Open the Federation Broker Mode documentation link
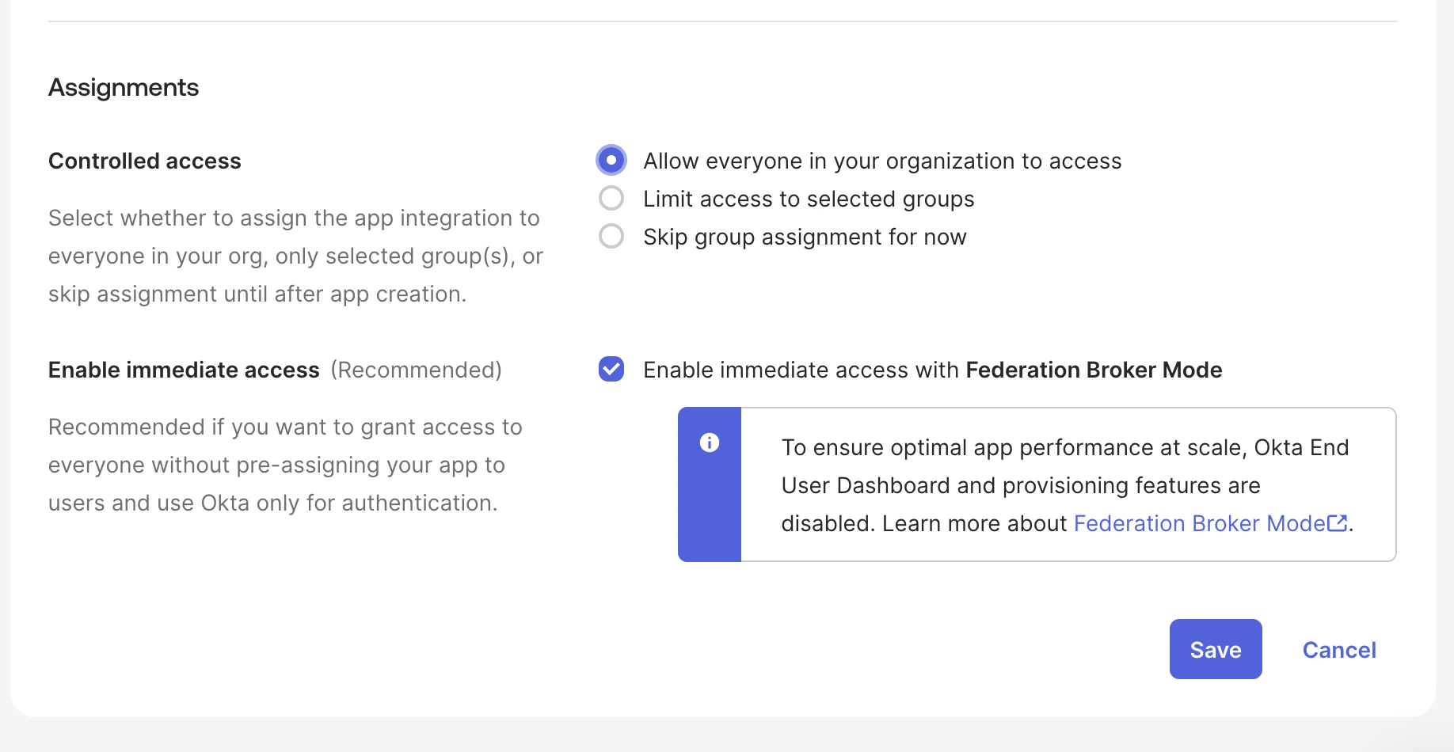Viewport: 1454px width, 752px height. click(x=1200, y=523)
